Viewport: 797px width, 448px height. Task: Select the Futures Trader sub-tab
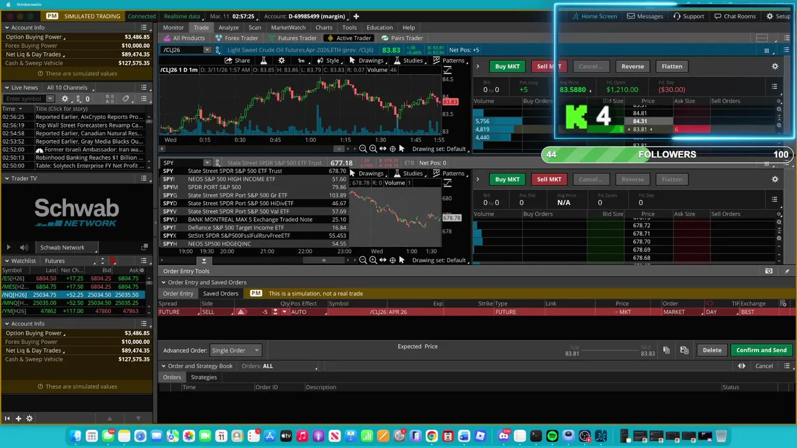291,38
